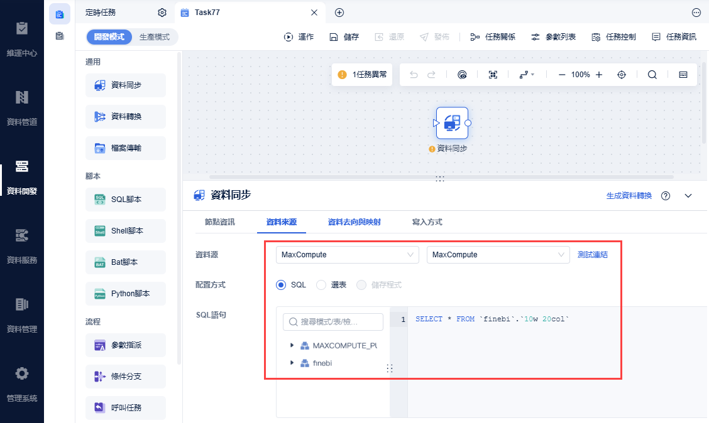709x423 pixels.
Task: Select the 檔案傳輸 file transfer component
Action: pos(125,147)
